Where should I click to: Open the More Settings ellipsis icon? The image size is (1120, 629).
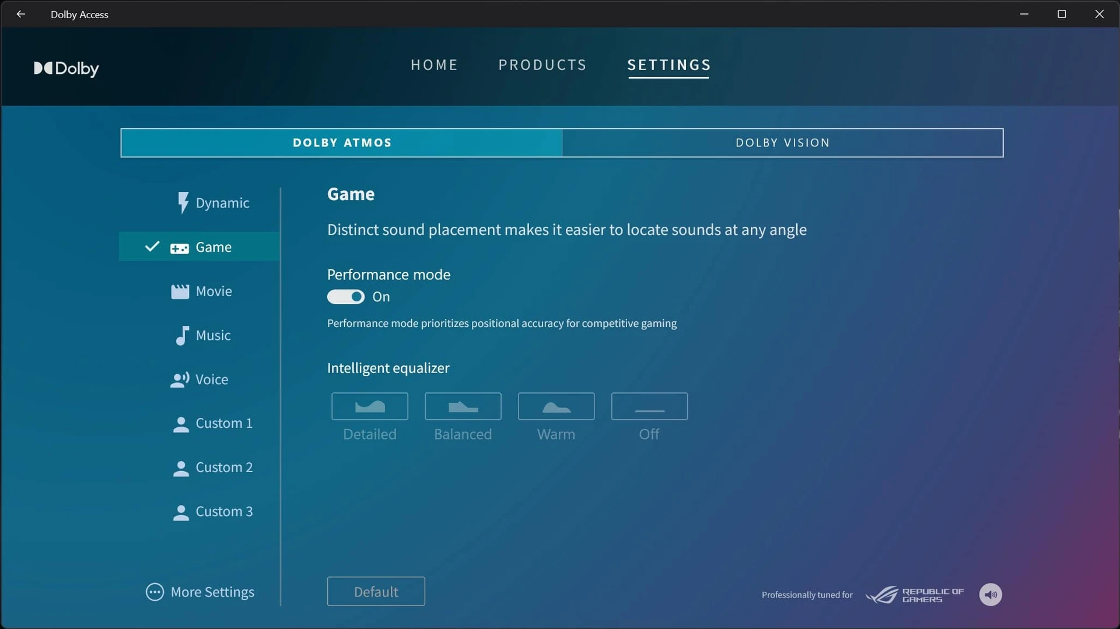pos(155,592)
